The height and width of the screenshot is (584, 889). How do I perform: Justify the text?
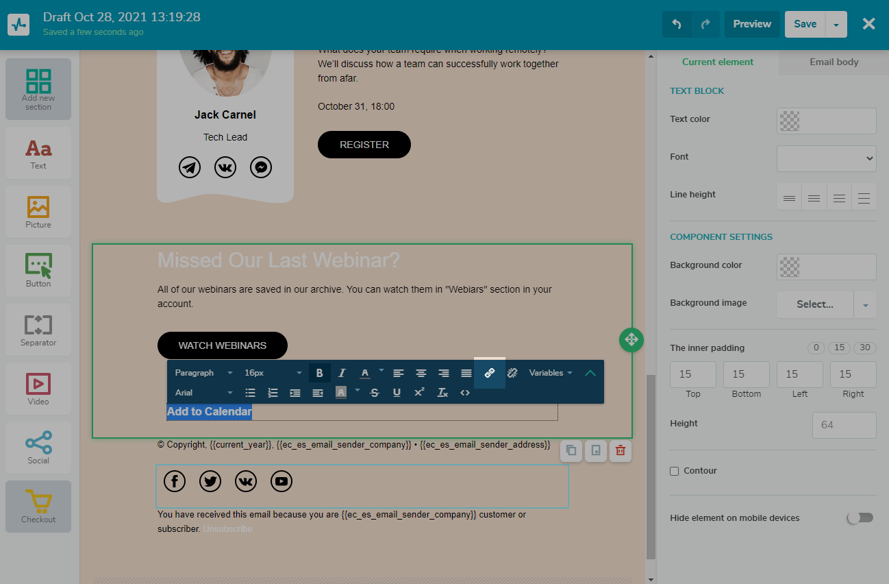tap(466, 373)
